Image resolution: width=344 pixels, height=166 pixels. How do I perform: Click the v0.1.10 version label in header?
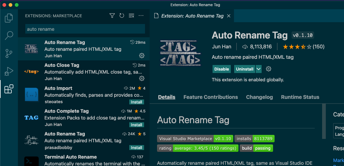pos(303,35)
